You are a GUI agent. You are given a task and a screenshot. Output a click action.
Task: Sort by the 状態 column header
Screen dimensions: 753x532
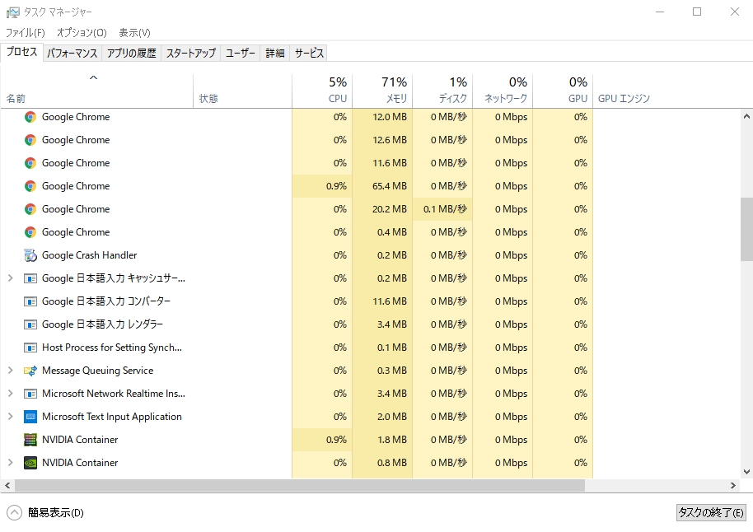[242, 91]
